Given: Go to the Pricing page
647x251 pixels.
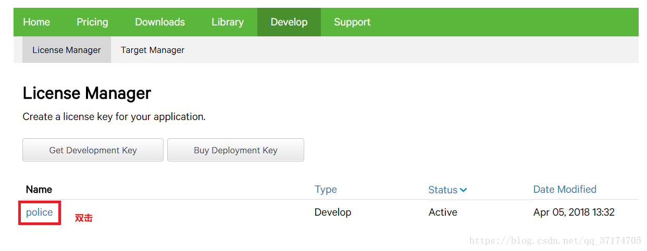Looking at the screenshot, I should tap(92, 22).
